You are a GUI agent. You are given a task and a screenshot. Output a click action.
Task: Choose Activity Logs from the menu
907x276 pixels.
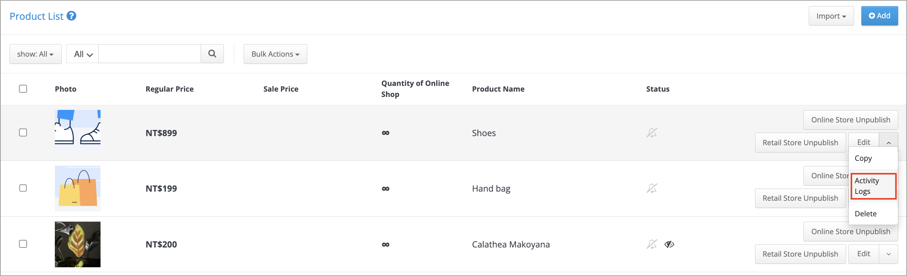873,186
